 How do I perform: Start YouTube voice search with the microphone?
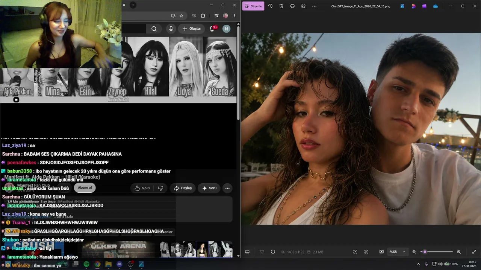pyautogui.click(x=171, y=29)
